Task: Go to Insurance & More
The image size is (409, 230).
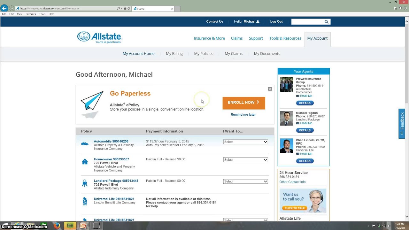Action: click(x=209, y=38)
